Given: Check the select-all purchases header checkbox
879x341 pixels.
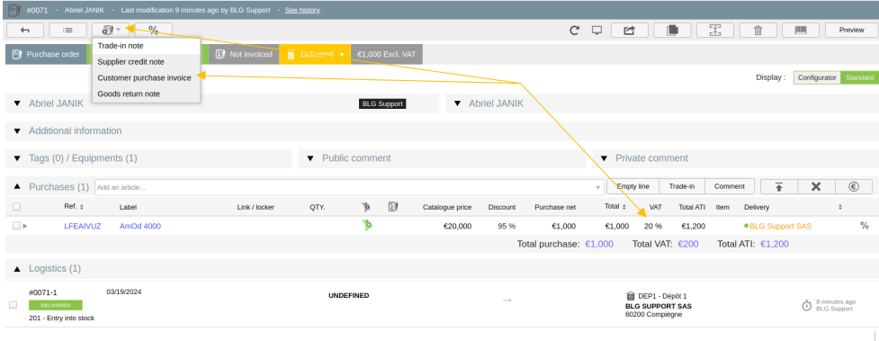Looking at the screenshot, I should tap(16, 207).
